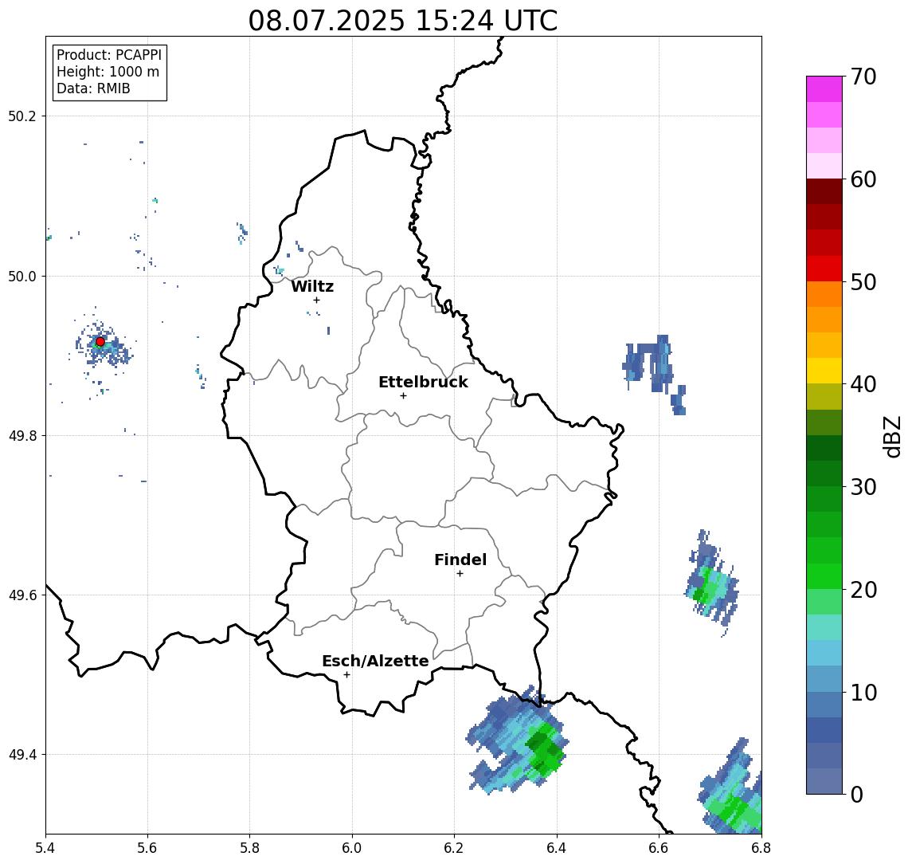Screen dimensions: 912x864
Task: Click the 30 value on colorbar
Action: [x=863, y=487]
